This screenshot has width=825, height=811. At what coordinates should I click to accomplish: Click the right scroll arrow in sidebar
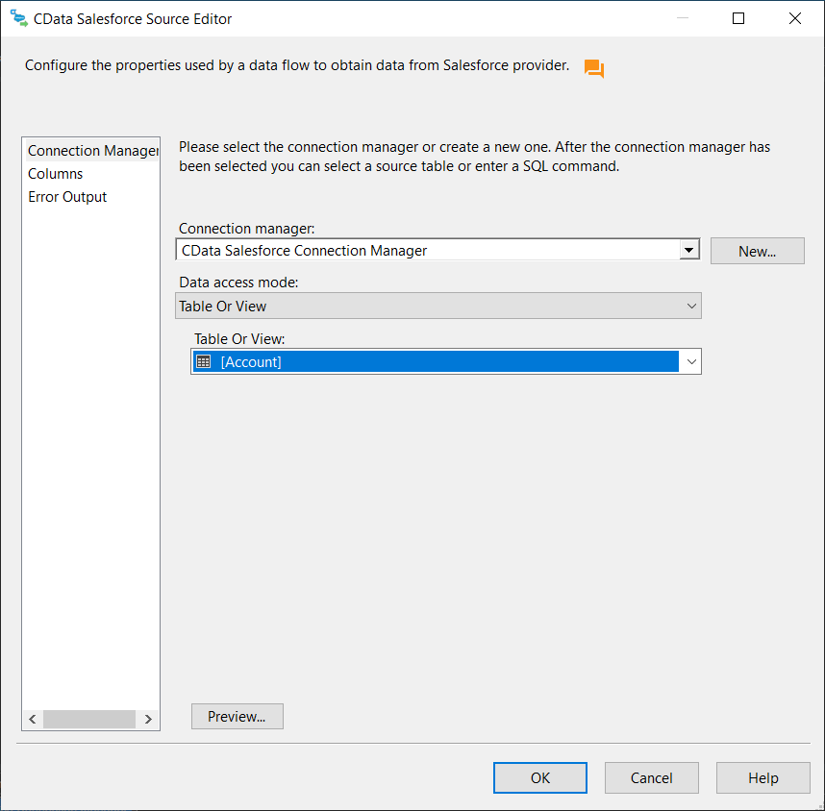148,719
